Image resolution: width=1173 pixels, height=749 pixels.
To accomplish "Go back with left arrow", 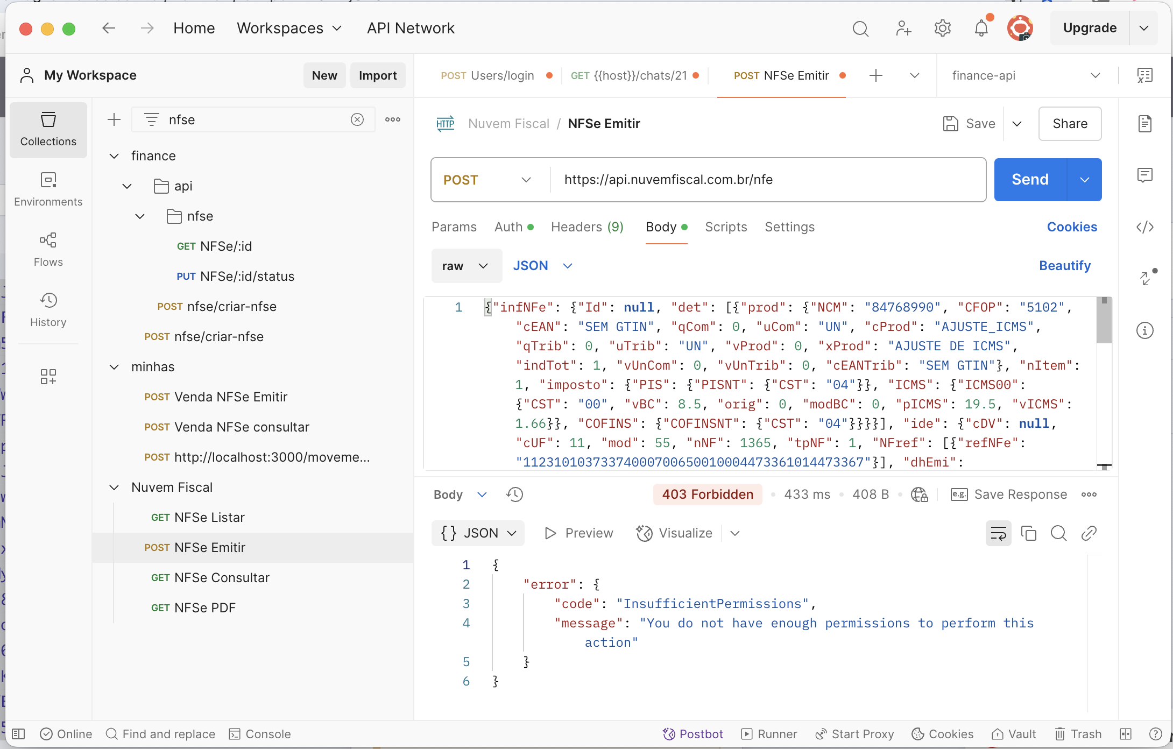I will pos(109,28).
